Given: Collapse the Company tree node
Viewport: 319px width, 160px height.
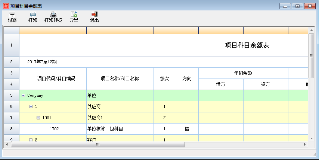Looking at the screenshot, I should (24, 96).
